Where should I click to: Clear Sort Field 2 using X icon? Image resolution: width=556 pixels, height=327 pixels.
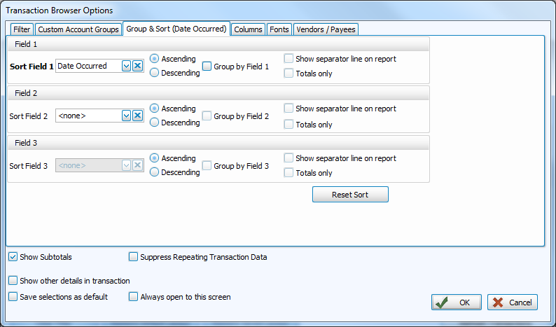(x=138, y=116)
